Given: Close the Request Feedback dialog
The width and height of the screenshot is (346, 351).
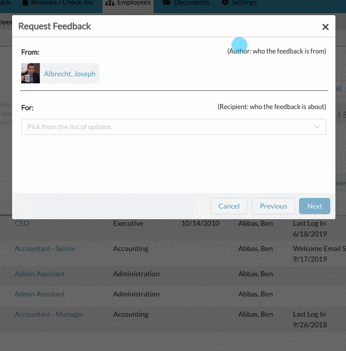Looking at the screenshot, I should (325, 27).
